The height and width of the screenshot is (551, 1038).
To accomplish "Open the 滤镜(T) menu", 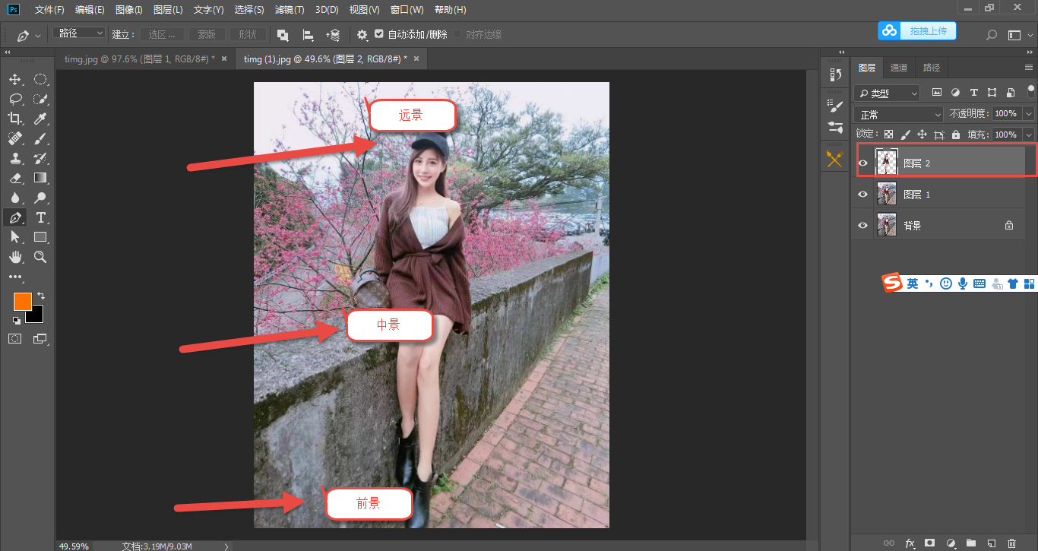I will pos(289,10).
